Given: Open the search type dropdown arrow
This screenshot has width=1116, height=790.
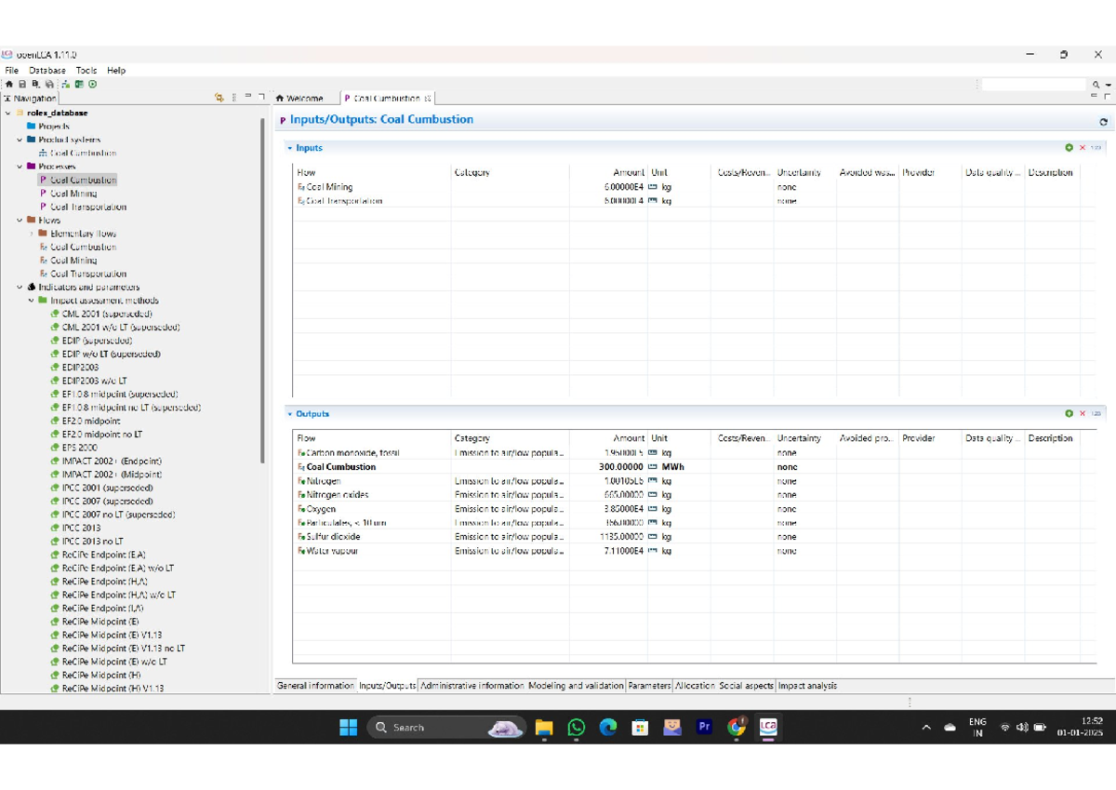Looking at the screenshot, I should point(1109,85).
